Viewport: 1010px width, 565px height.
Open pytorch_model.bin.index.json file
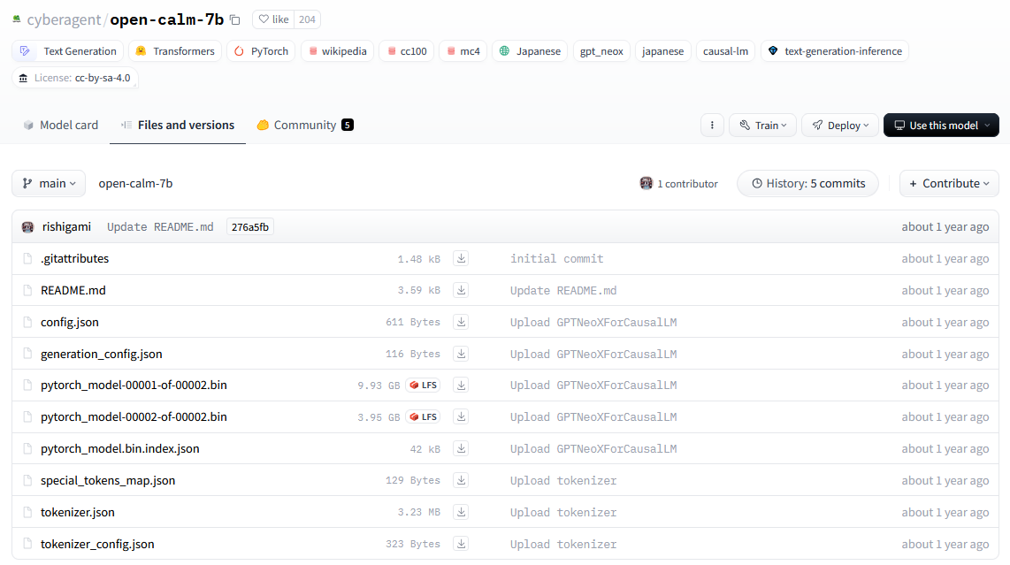(119, 448)
